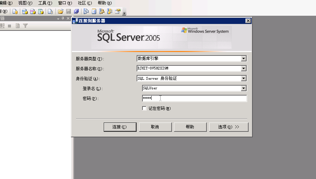Open the Template Explorer toolbar icon

110,12
